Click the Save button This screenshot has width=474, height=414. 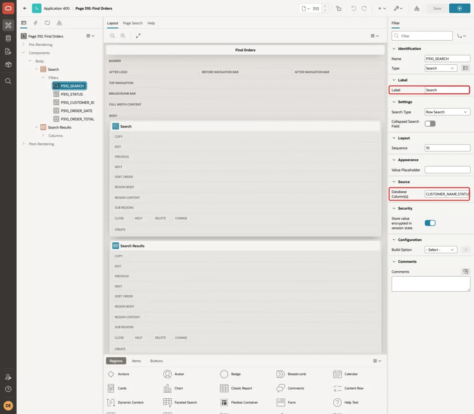[x=437, y=8]
